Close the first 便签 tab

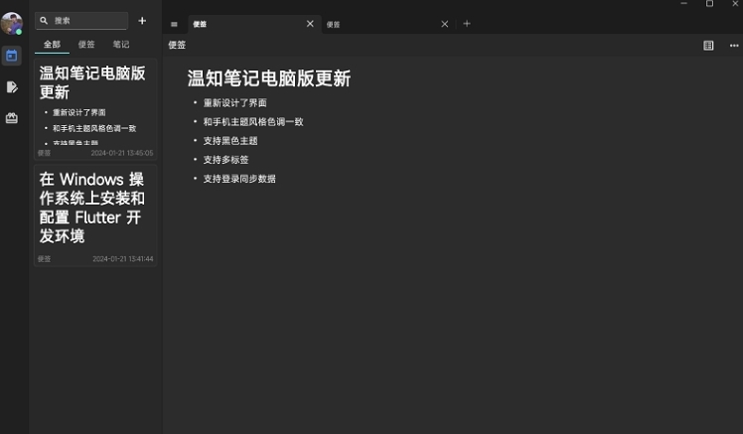[310, 24]
